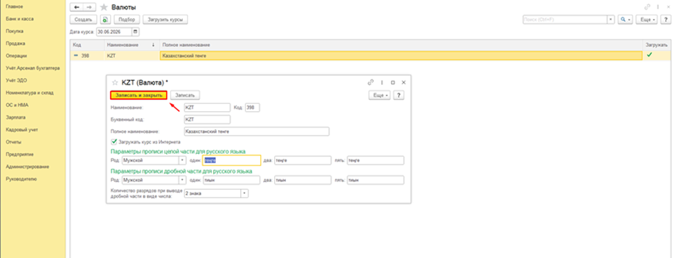Maximize the KZT dialog window

392,82
